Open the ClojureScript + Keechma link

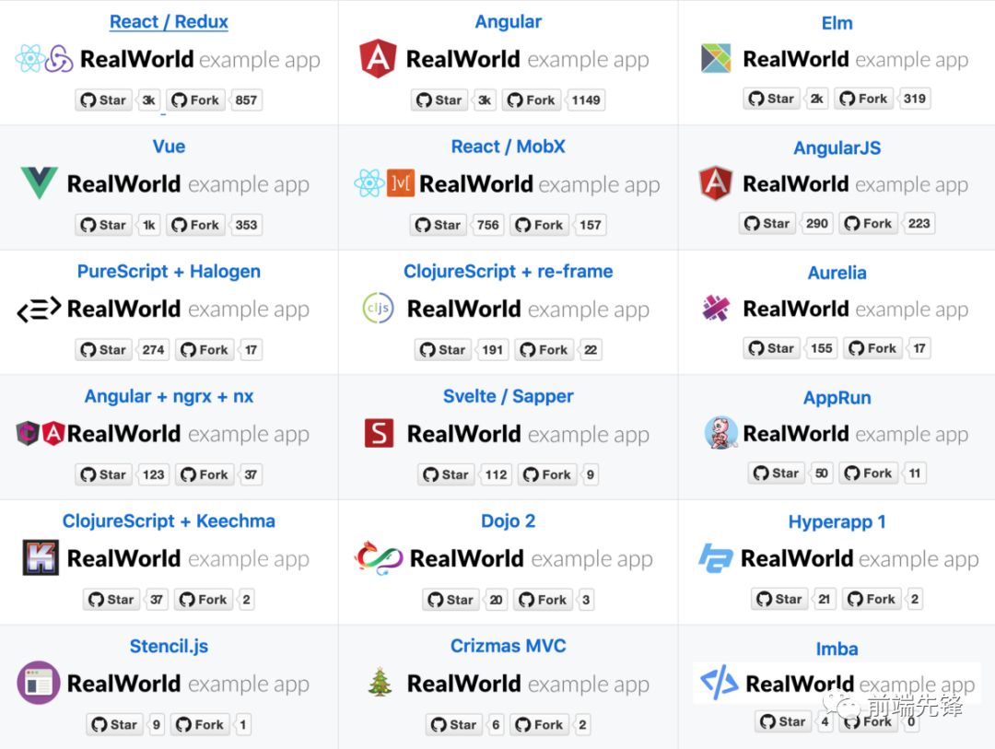coord(169,521)
